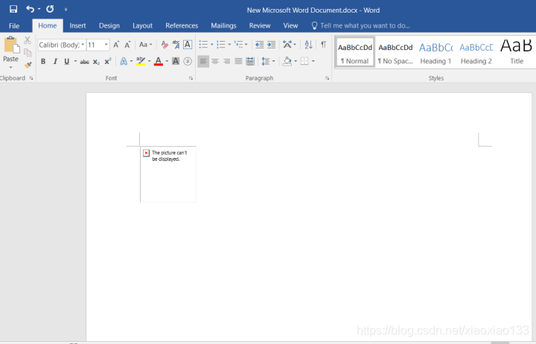The width and height of the screenshot is (536, 344).
Task: Open the font size 11 dropdown
Action: (x=106, y=45)
